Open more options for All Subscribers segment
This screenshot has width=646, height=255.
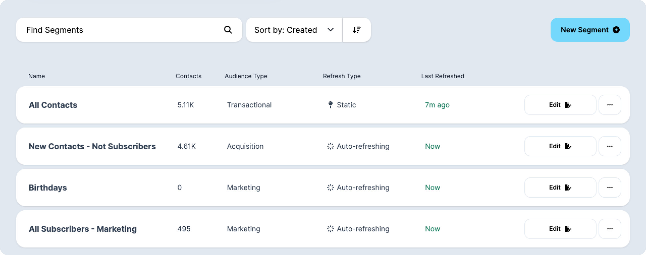pos(610,229)
